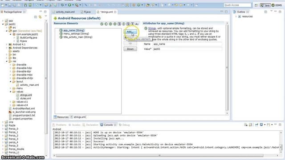
Task: Open the Problems view tab
Action: coord(59,125)
